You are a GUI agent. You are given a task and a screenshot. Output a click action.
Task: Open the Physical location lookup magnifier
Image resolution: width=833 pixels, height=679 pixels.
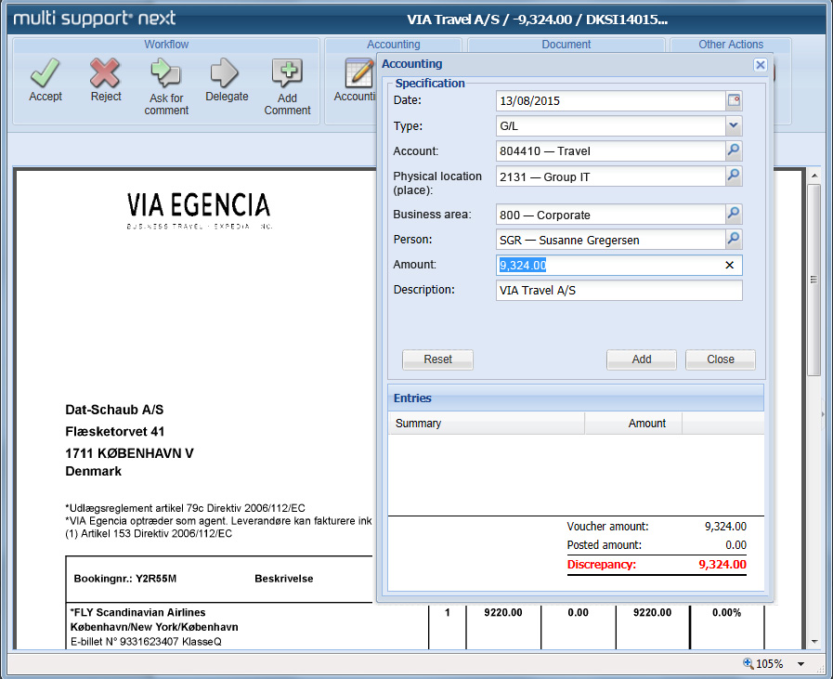click(734, 176)
